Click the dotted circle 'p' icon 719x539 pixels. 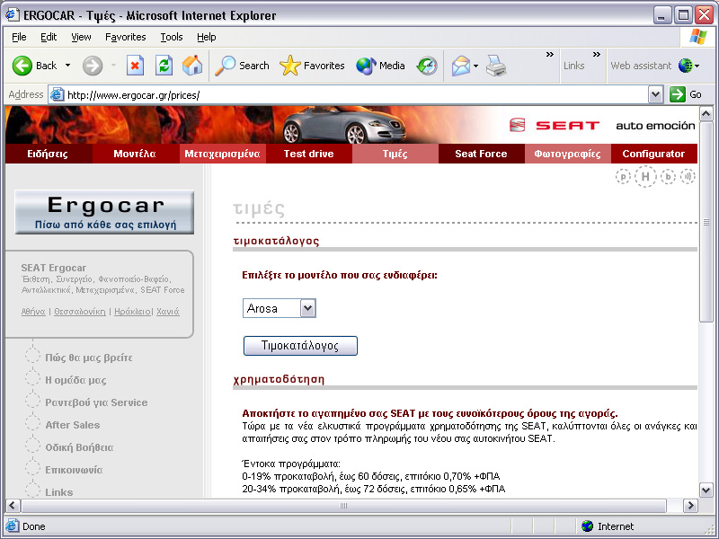(623, 176)
